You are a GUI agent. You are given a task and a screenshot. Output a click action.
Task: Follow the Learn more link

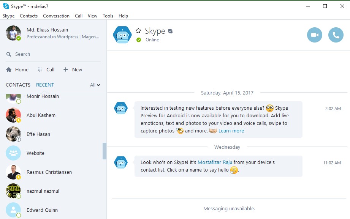231,131
